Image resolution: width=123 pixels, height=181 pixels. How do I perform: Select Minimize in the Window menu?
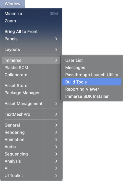[31, 14]
